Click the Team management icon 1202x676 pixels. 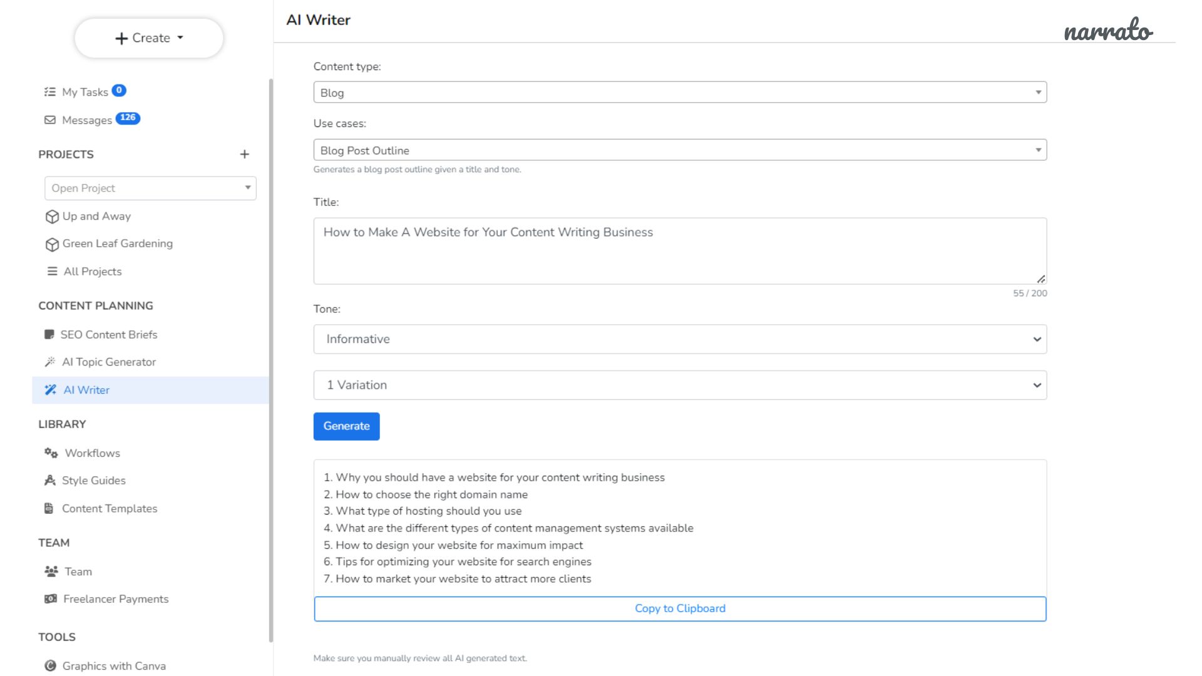coord(51,571)
